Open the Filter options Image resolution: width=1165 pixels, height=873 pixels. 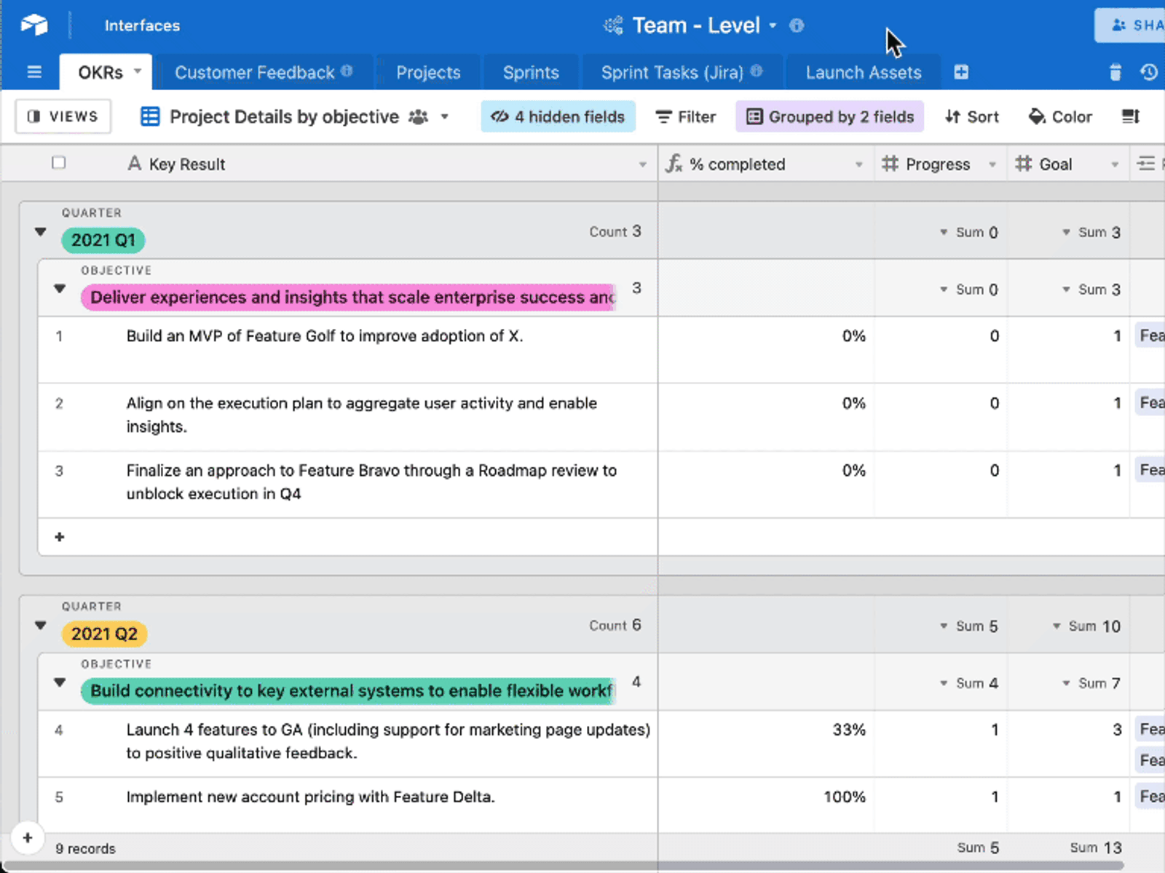pyautogui.click(x=686, y=116)
